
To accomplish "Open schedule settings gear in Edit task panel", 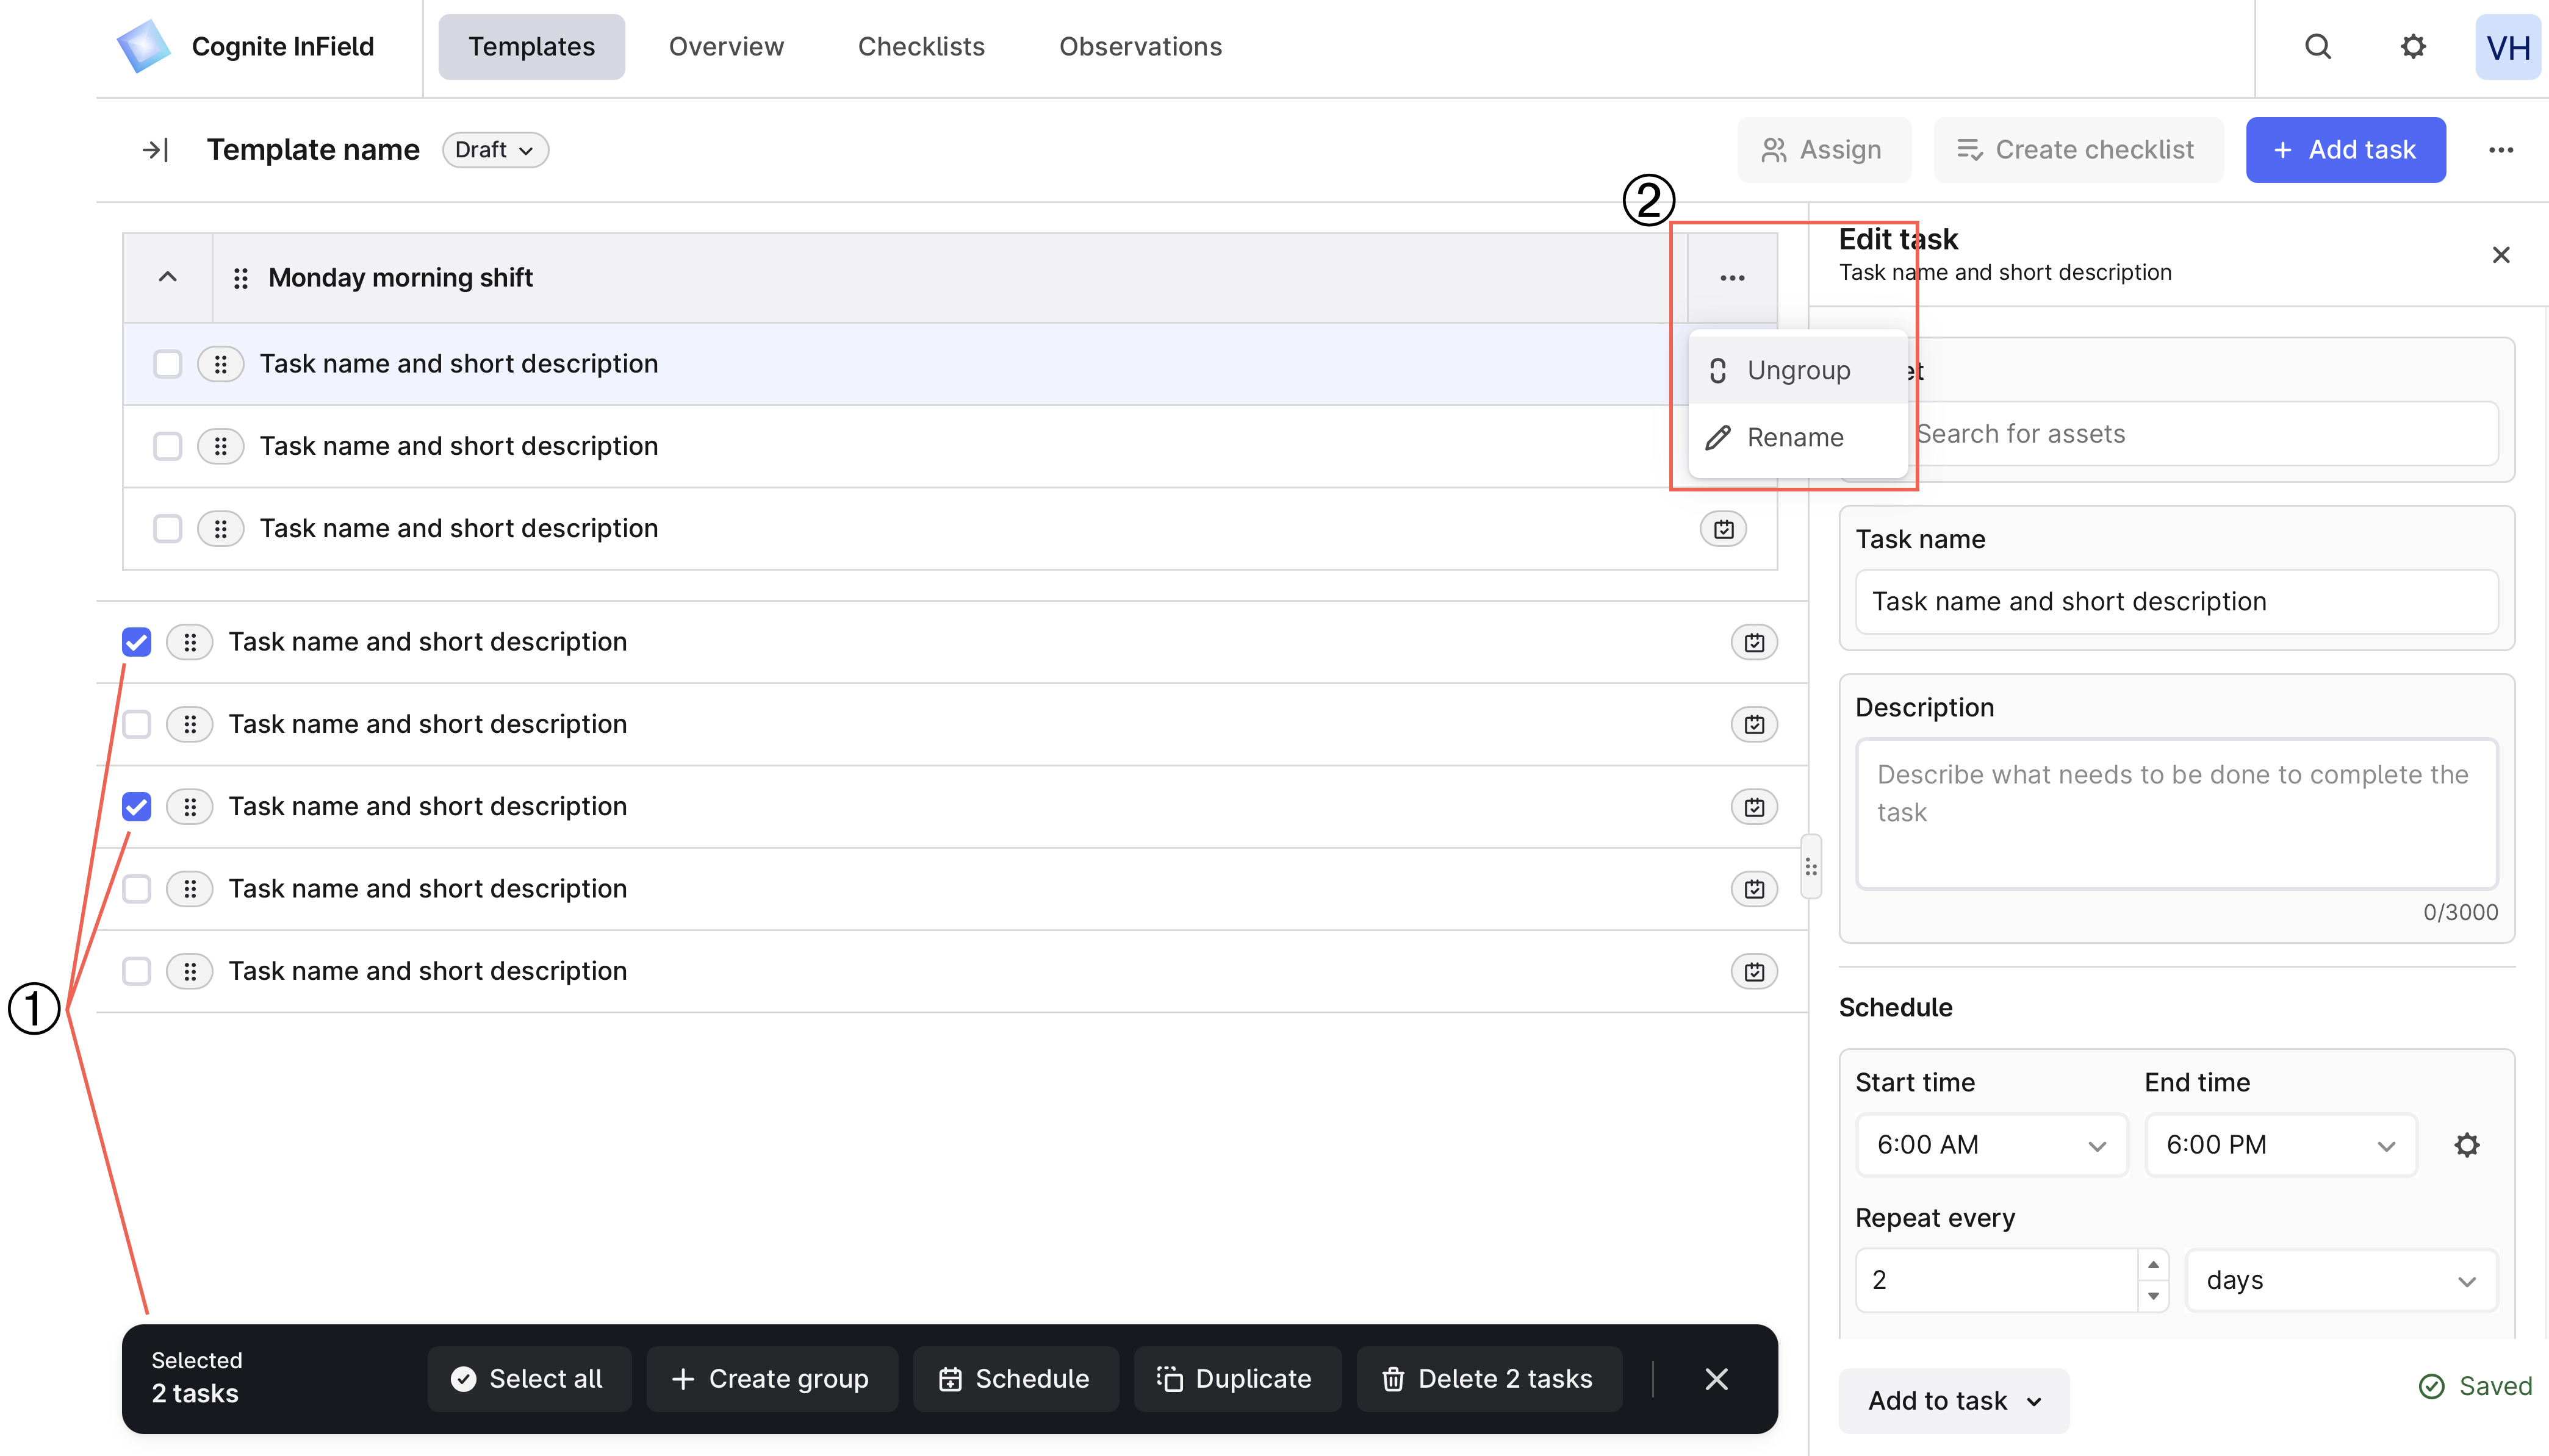I will pyautogui.click(x=2467, y=1145).
